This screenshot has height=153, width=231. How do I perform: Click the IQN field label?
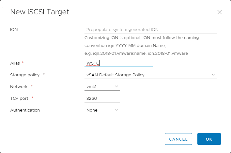coord(14,29)
